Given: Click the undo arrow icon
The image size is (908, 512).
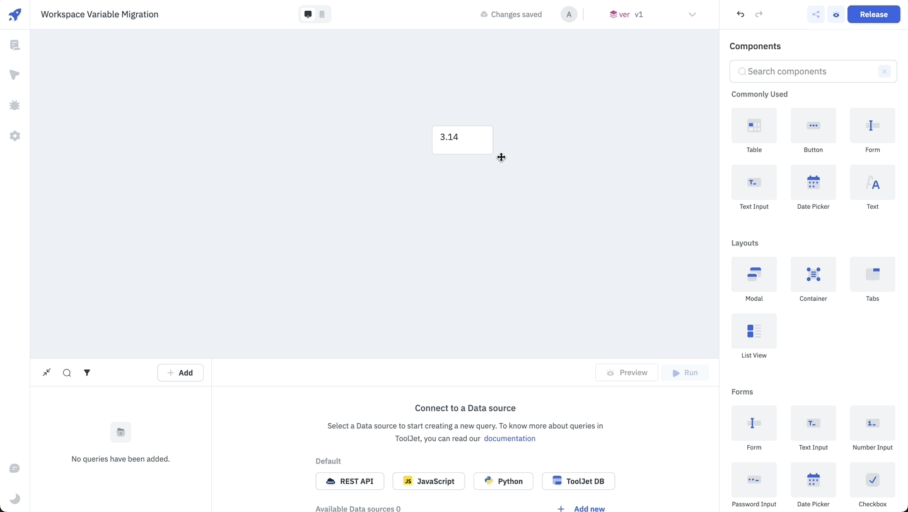Looking at the screenshot, I should [740, 14].
